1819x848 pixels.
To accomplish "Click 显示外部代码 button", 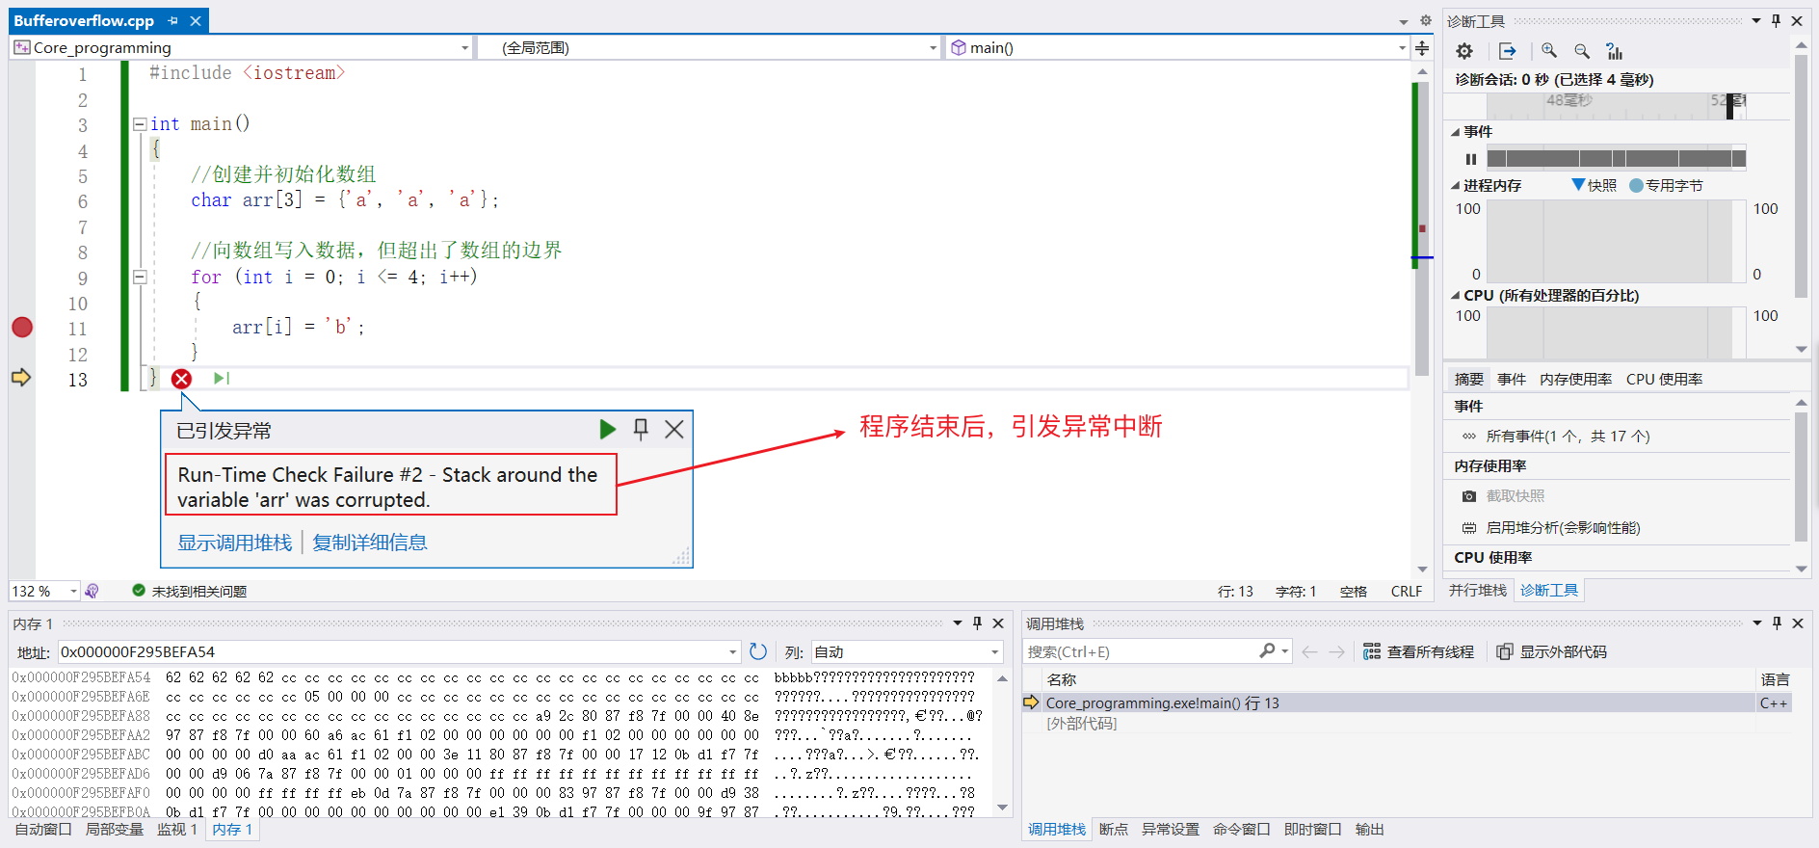I will pos(1551,652).
